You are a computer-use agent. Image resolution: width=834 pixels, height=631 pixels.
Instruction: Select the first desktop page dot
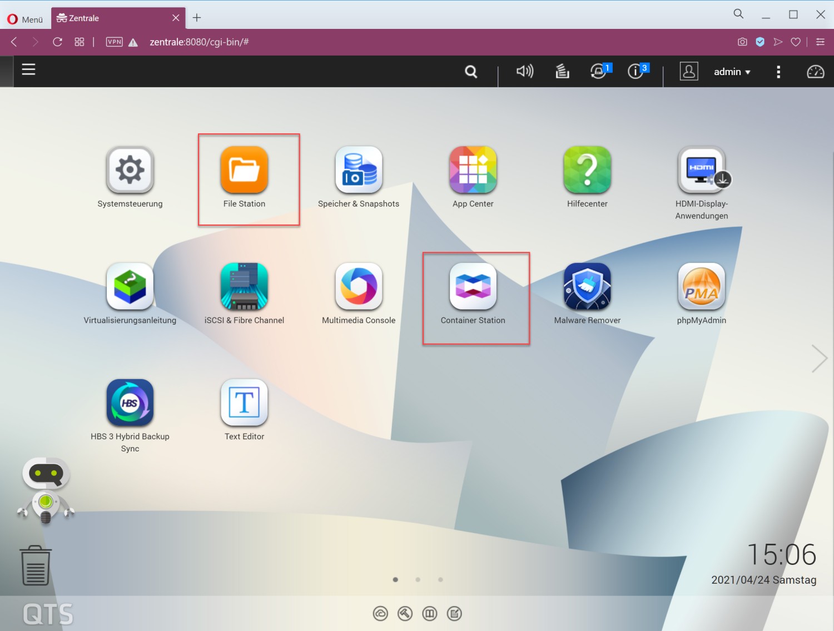pos(395,579)
